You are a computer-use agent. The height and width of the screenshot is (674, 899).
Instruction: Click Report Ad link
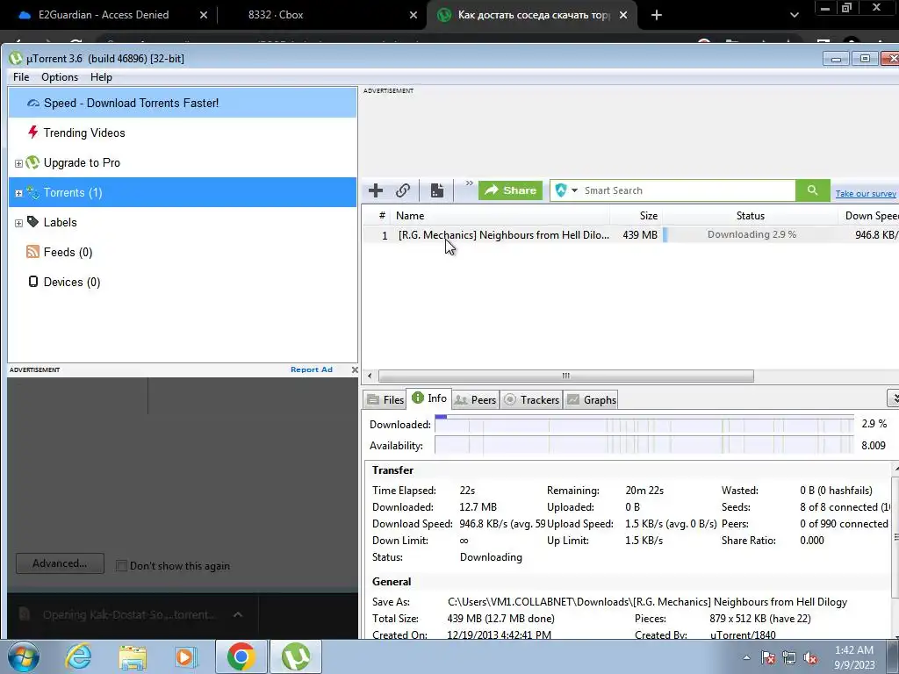(x=312, y=369)
